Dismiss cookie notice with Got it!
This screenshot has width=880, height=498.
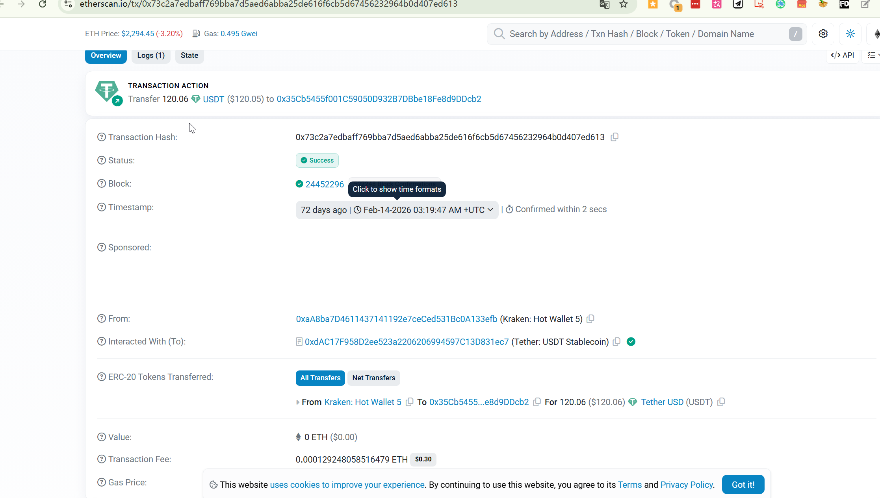pyautogui.click(x=743, y=485)
